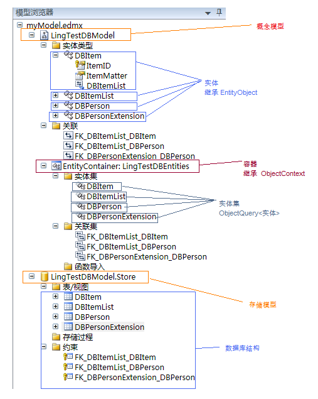Click the 存储过程 folder icon
The height and width of the screenshot is (399, 318).
tap(56, 337)
